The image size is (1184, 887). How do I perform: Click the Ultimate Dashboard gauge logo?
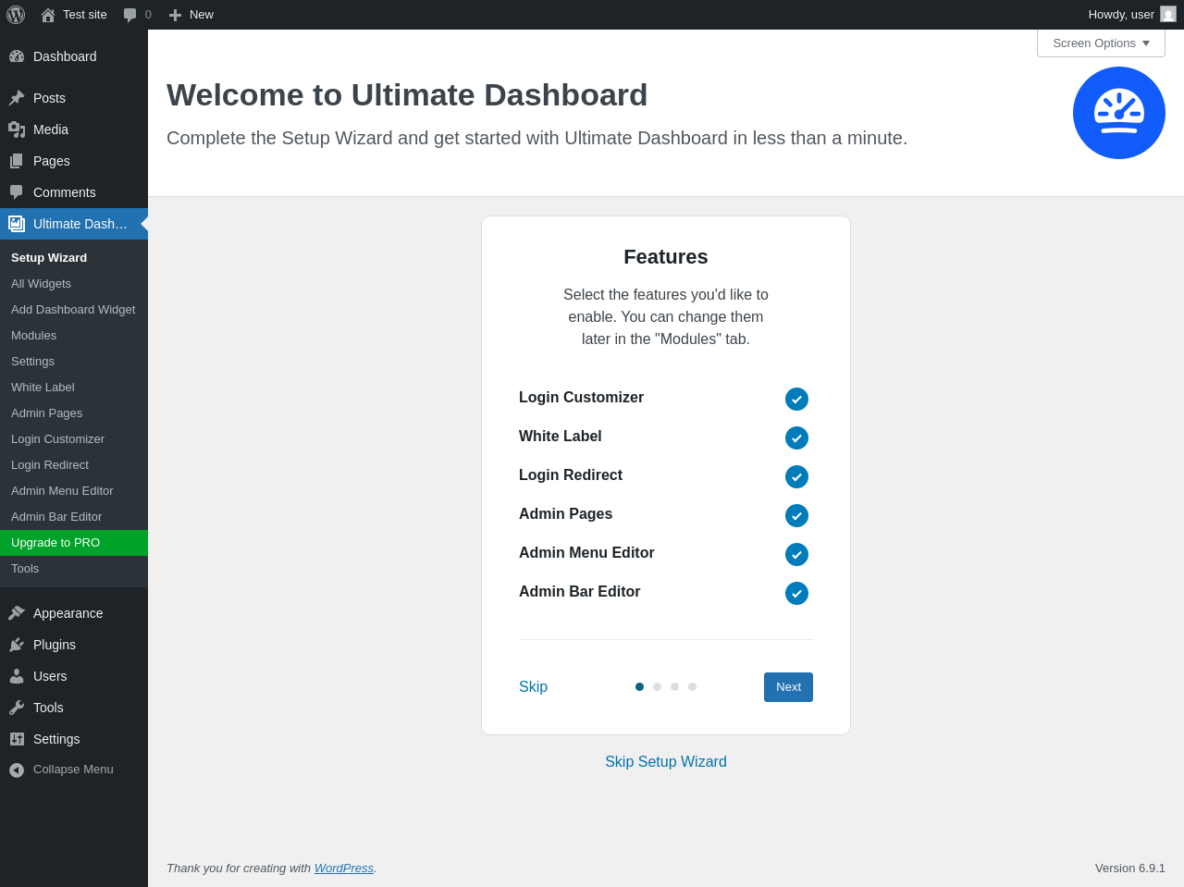click(1118, 113)
